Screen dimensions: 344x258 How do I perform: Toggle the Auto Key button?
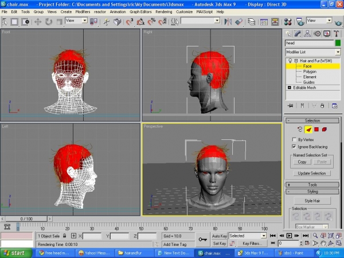219,236
